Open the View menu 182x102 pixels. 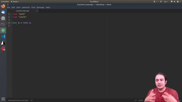click(x=18, y=7)
